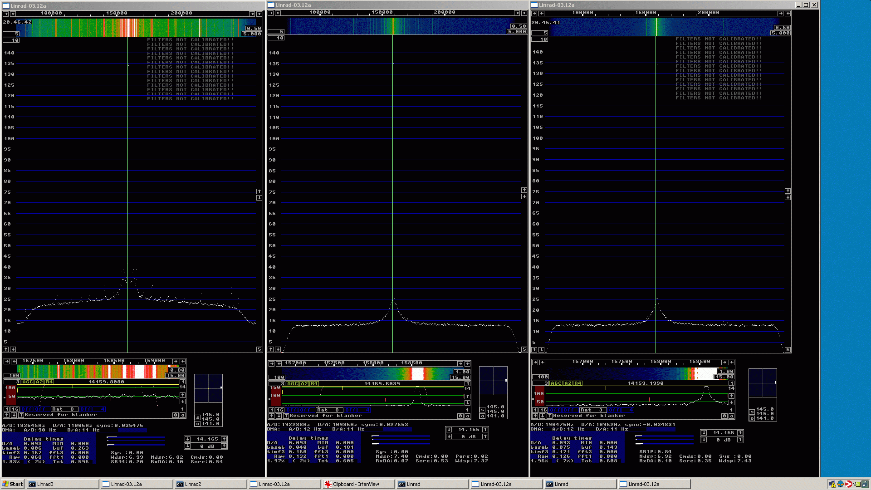Select 0.50 waterfall gain field, left window
Image resolution: width=871 pixels, height=490 pixels.
(254, 29)
